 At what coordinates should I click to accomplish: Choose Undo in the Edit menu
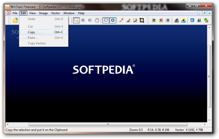click(x=44, y=19)
